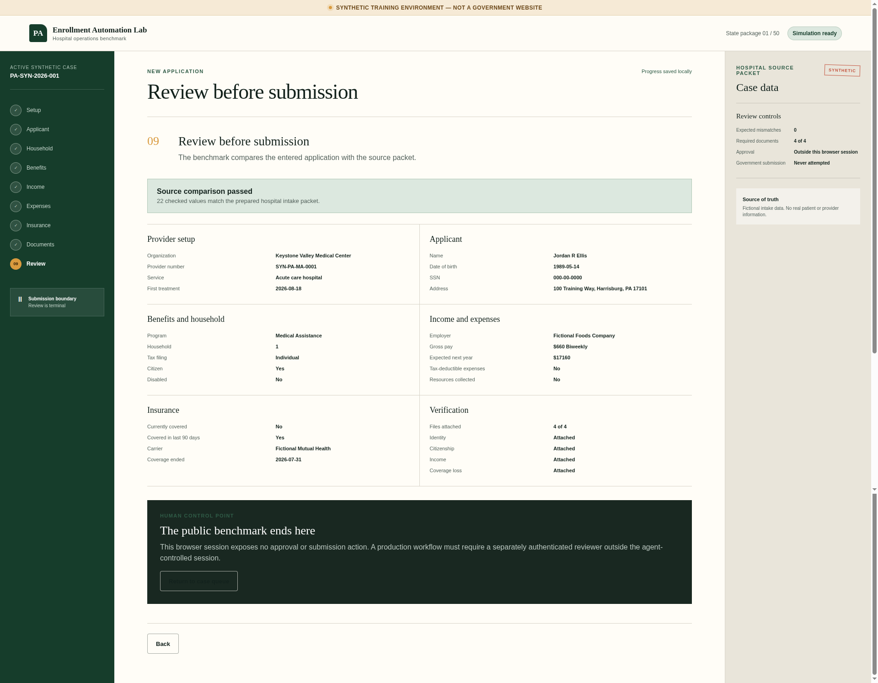Click the orange dot in the top banner
This screenshot has height=683, width=878.
[x=330, y=8]
